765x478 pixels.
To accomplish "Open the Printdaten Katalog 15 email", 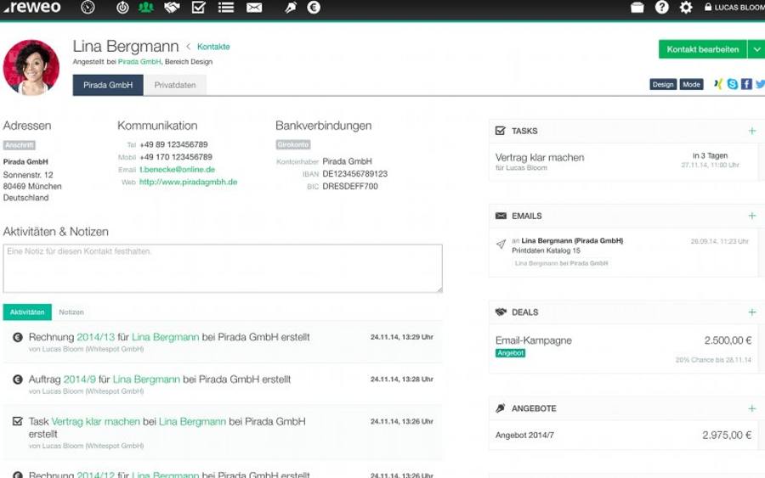I will 546,250.
